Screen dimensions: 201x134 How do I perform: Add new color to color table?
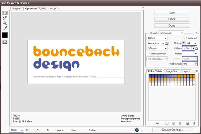187,123
